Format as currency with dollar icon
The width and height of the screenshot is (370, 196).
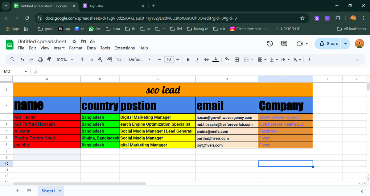tap(82, 60)
